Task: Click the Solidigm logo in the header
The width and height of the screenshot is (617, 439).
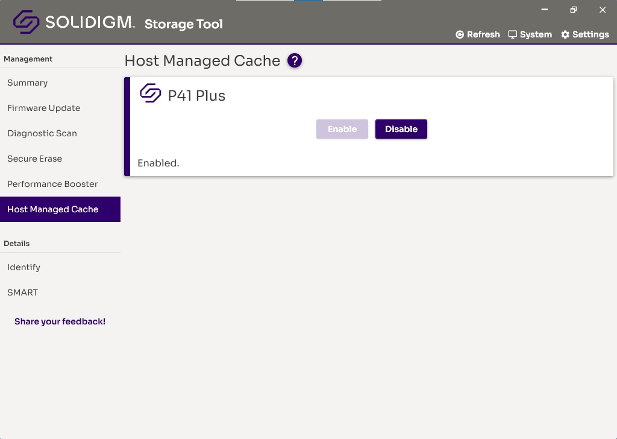Action: tap(74, 22)
